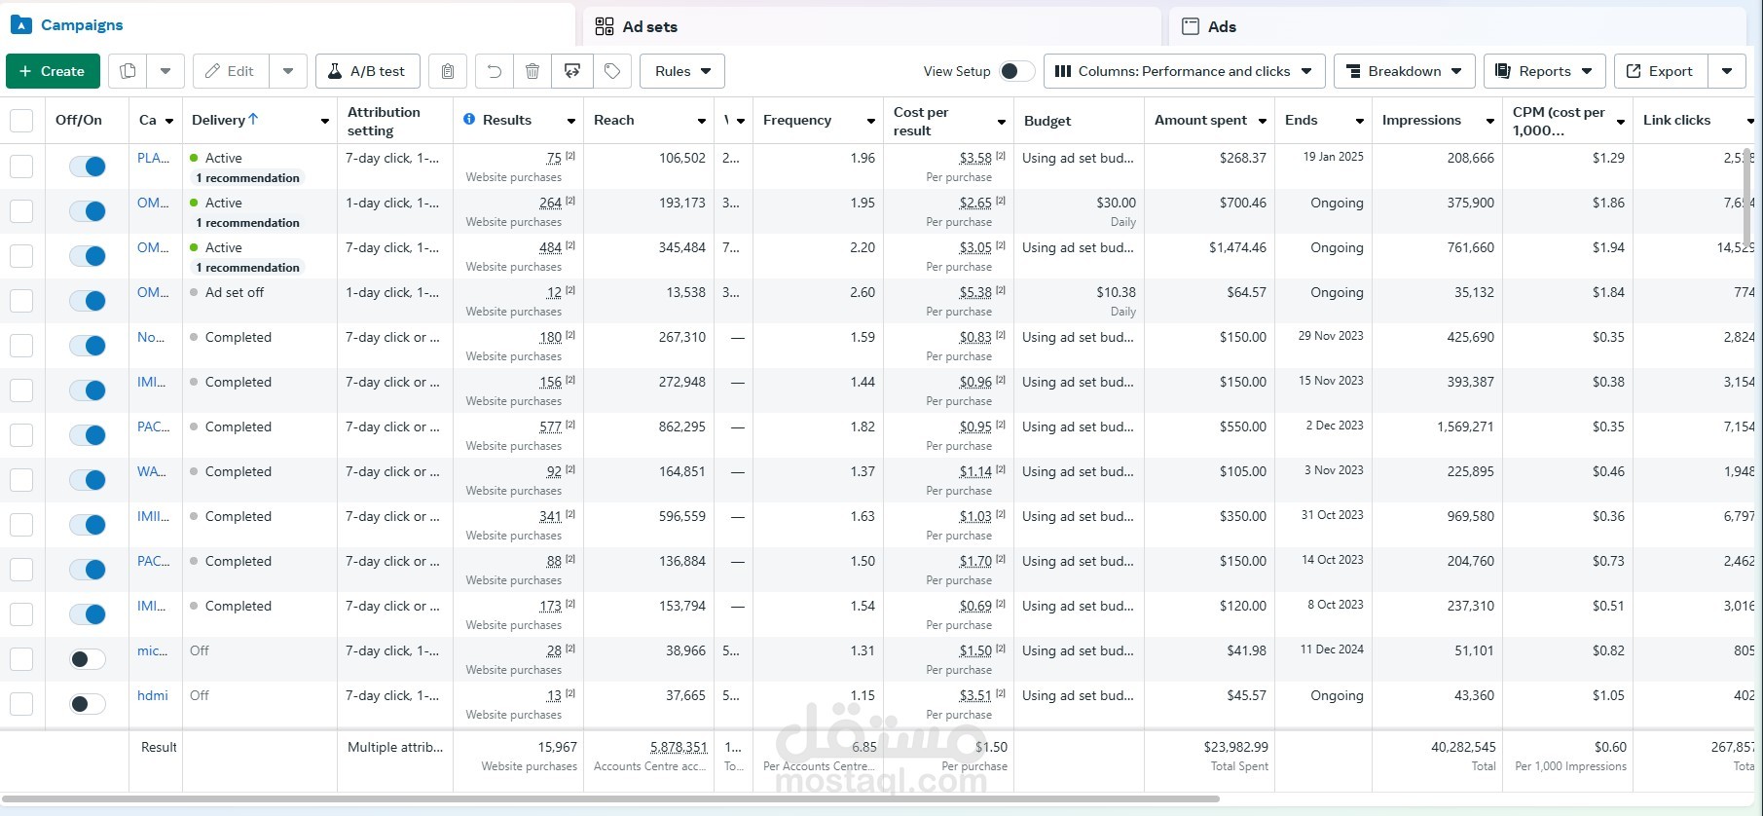Click the duplicate campaign icon
Screen dimensions: 1763x816
[128, 71]
